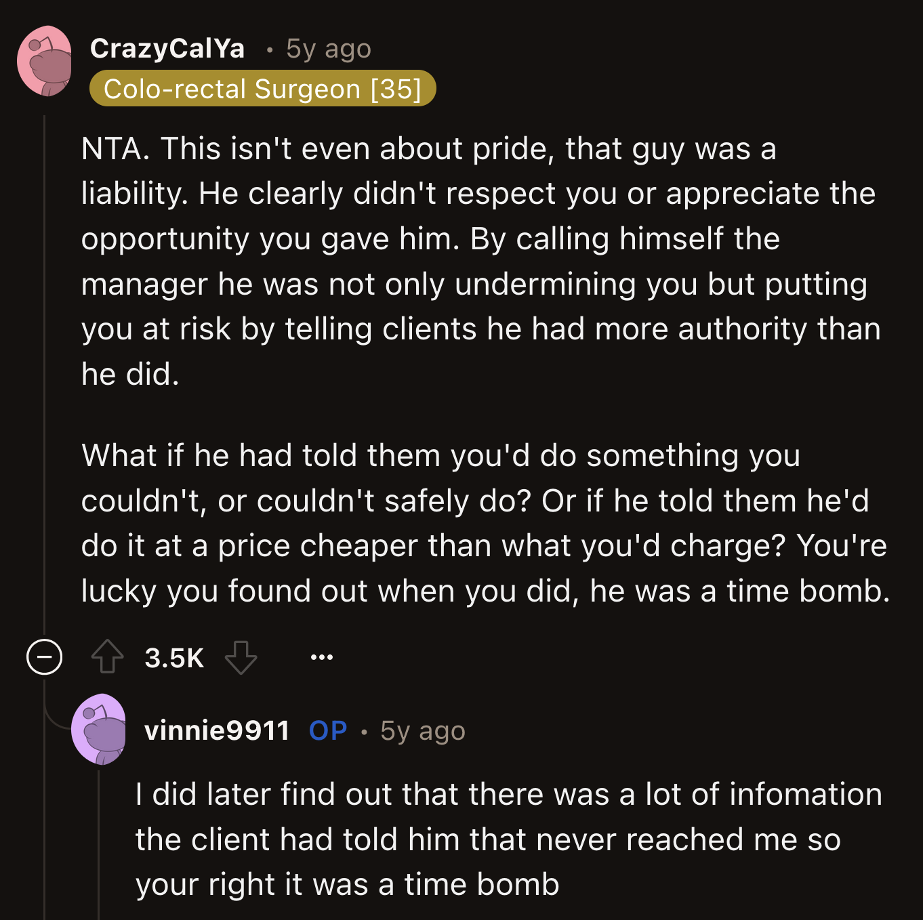Open CrazyCalYa's profile link
The image size is (923, 920).
(167, 48)
